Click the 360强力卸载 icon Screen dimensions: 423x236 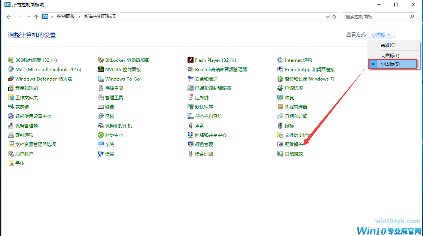(x=11, y=60)
